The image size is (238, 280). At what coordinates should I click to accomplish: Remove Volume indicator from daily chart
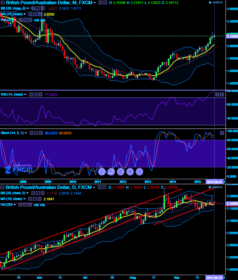pyautogui.click(x=30, y=205)
